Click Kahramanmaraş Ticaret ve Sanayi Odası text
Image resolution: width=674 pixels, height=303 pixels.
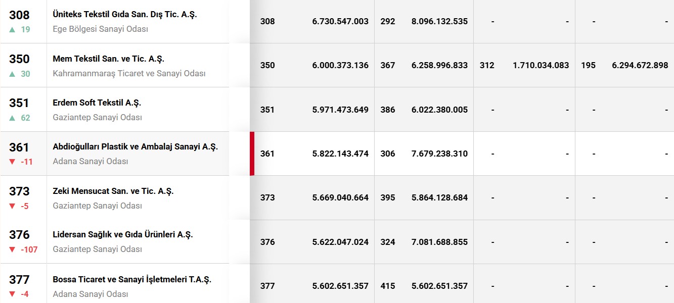click(129, 73)
